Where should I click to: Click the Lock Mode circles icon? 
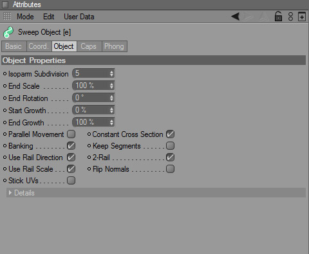coord(290,17)
